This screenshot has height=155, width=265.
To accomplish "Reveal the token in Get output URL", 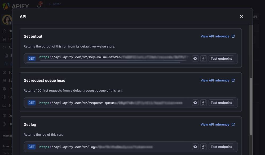I will point(195,59).
